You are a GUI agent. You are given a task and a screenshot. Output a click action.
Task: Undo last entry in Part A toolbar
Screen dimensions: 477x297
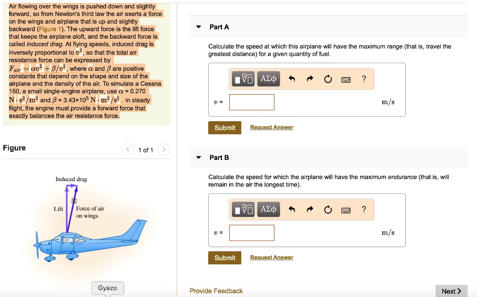(292, 79)
